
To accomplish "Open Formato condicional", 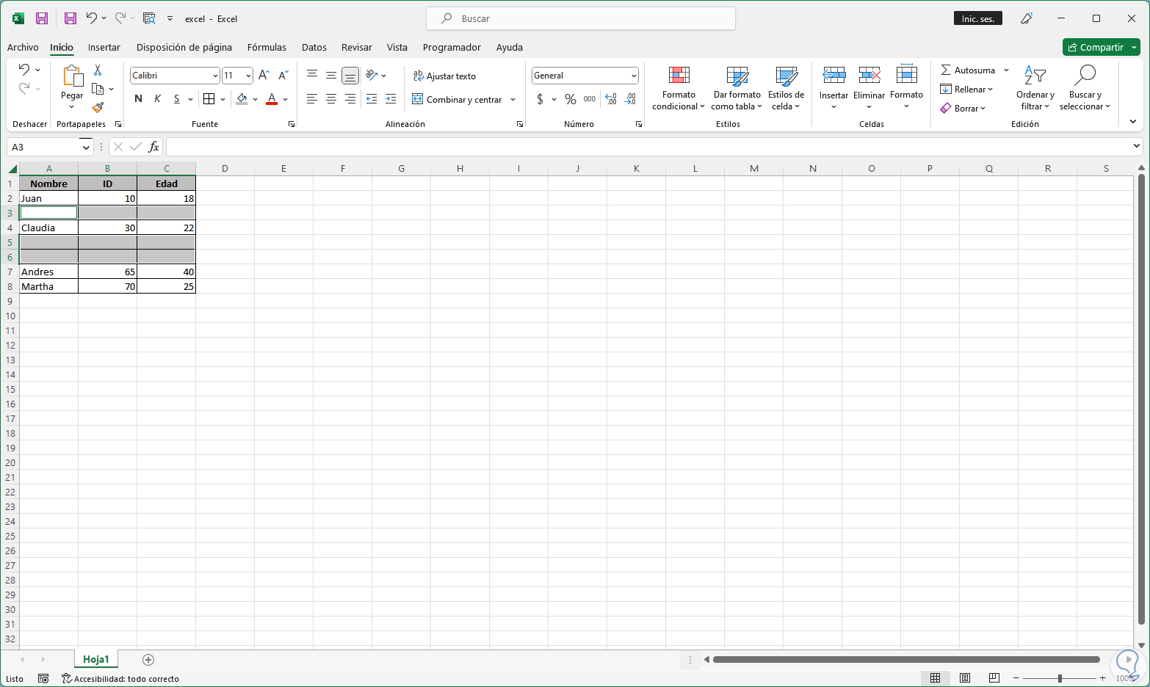I will coord(679,88).
